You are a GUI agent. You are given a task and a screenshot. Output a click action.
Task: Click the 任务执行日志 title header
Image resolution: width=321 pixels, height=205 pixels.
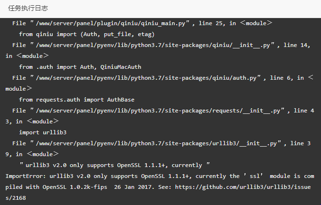tap(28, 8)
